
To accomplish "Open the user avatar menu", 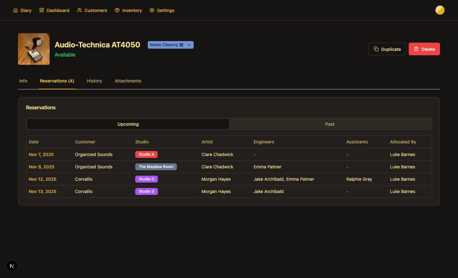I will tap(440, 10).
